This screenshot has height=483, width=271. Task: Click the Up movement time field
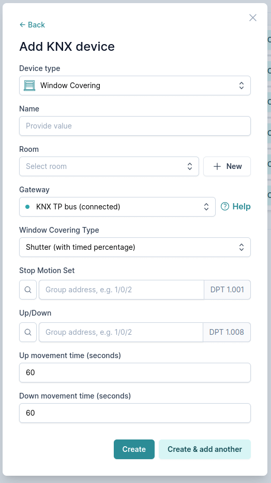pyautogui.click(x=135, y=373)
